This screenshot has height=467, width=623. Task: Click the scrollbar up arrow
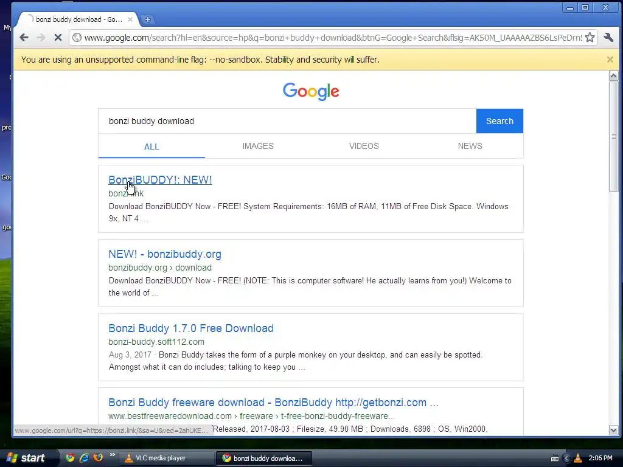[613, 76]
